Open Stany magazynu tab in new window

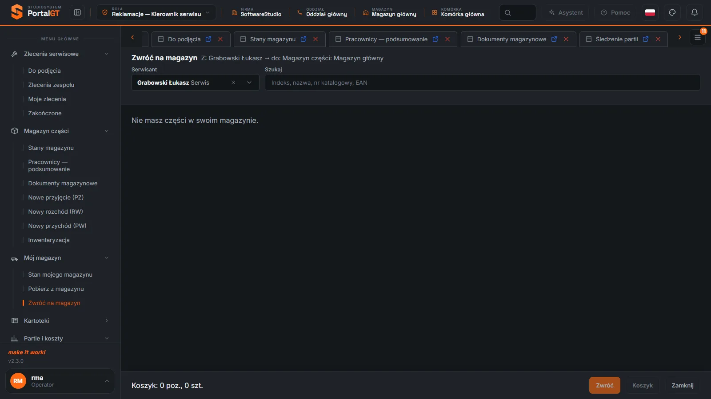click(304, 39)
